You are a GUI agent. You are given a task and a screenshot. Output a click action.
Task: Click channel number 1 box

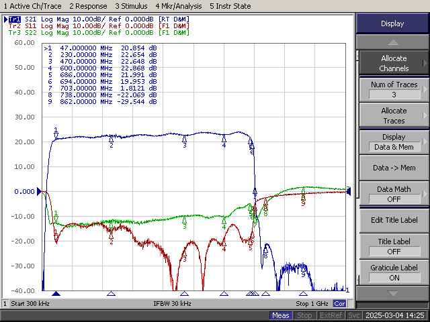coord(5,304)
